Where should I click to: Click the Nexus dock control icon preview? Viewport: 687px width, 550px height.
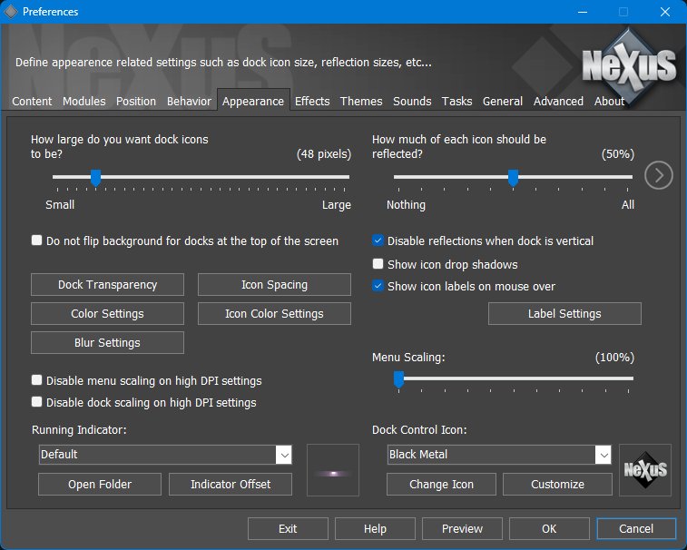(645, 470)
